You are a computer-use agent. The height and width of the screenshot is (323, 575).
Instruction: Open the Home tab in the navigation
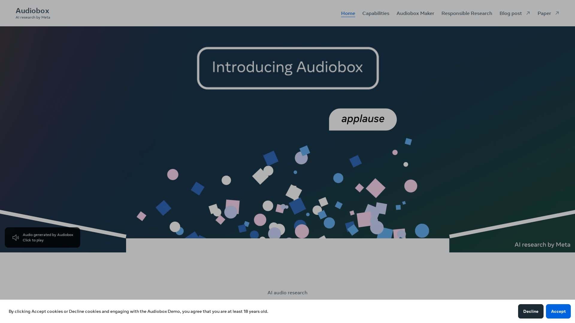(x=348, y=13)
